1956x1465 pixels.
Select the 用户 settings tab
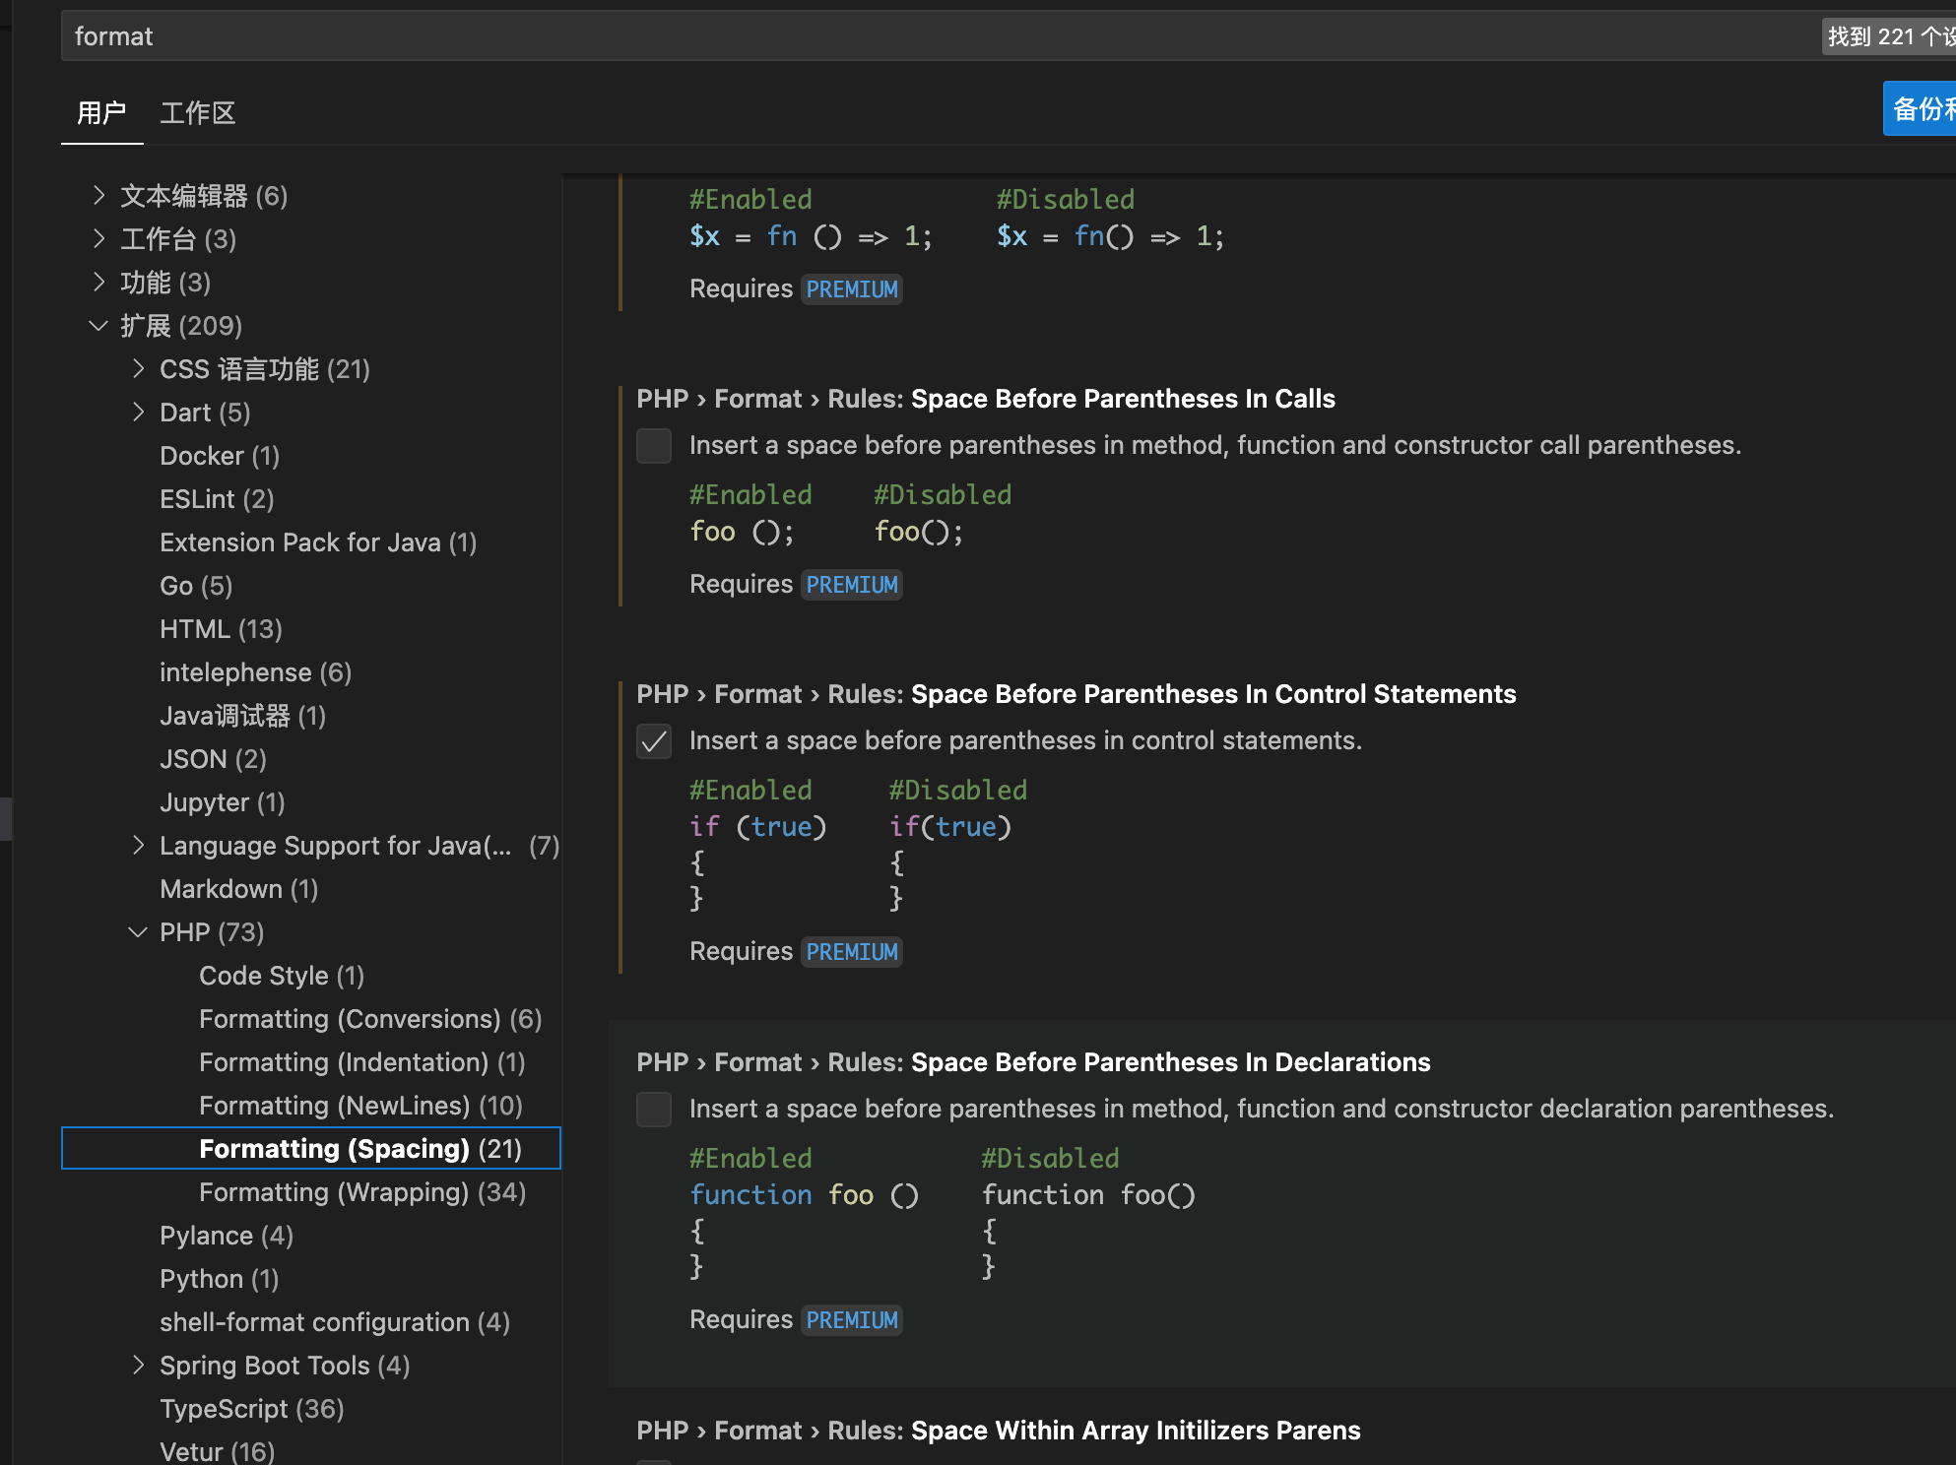point(101,113)
